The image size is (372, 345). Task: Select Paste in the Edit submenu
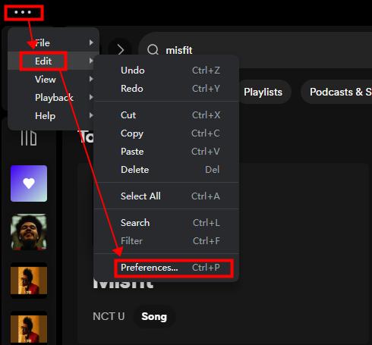point(166,152)
